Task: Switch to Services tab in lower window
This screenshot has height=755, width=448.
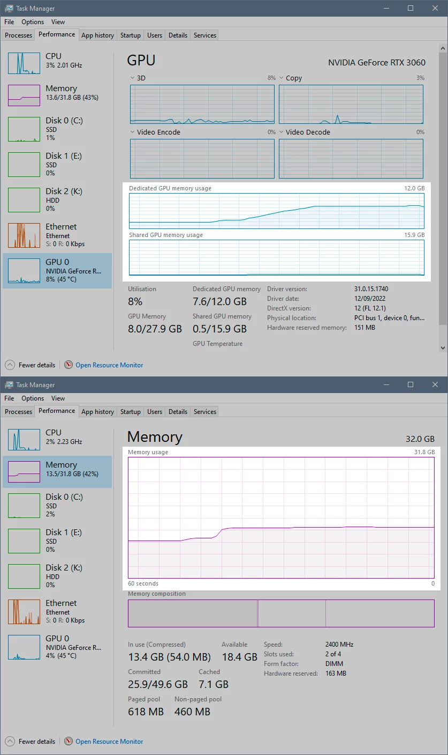Action: (x=205, y=412)
